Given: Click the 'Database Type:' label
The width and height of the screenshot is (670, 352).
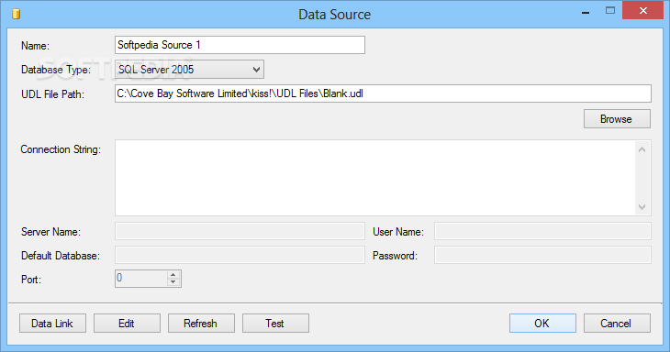Looking at the screenshot, I should coord(56,70).
